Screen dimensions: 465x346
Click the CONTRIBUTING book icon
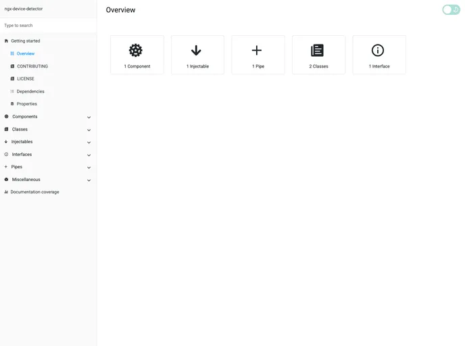pos(12,66)
